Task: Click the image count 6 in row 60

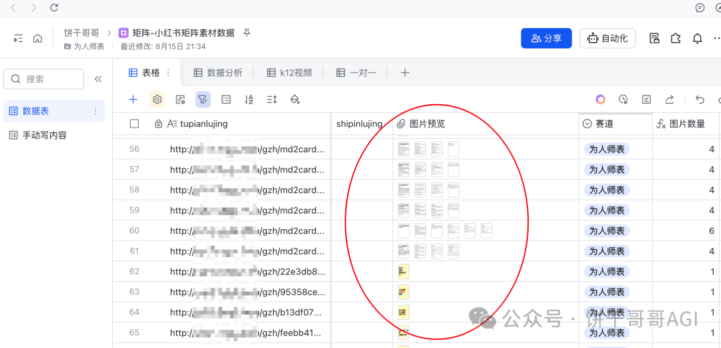Action: (x=712, y=230)
